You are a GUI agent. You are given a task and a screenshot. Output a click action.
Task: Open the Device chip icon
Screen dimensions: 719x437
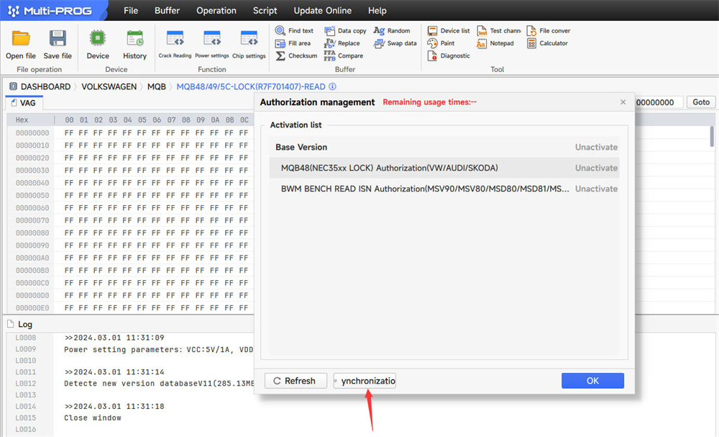(98, 39)
